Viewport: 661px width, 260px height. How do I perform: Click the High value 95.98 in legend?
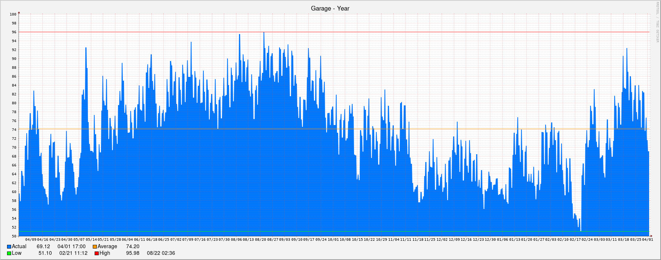click(x=132, y=253)
